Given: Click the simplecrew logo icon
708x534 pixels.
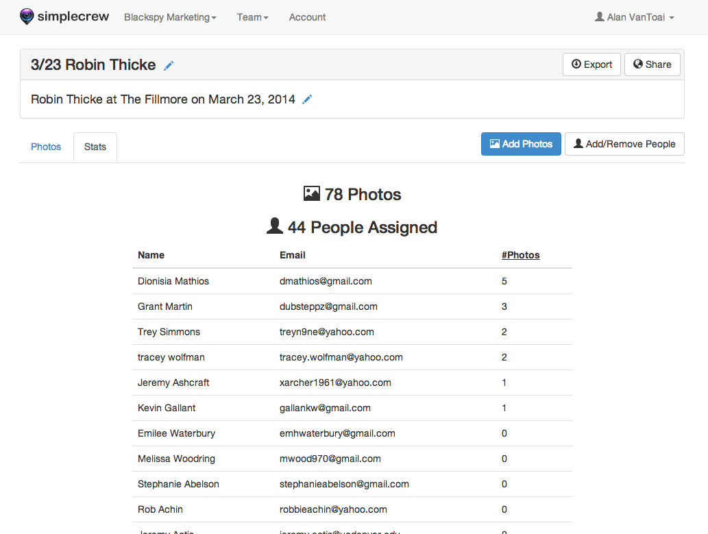Looking at the screenshot, I should click(x=27, y=16).
